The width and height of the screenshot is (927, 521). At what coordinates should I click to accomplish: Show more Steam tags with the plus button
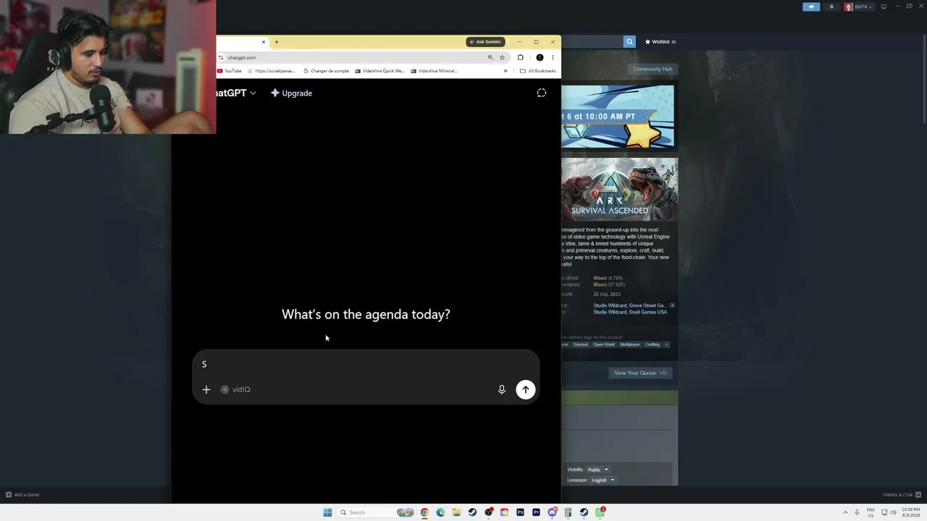(x=666, y=344)
